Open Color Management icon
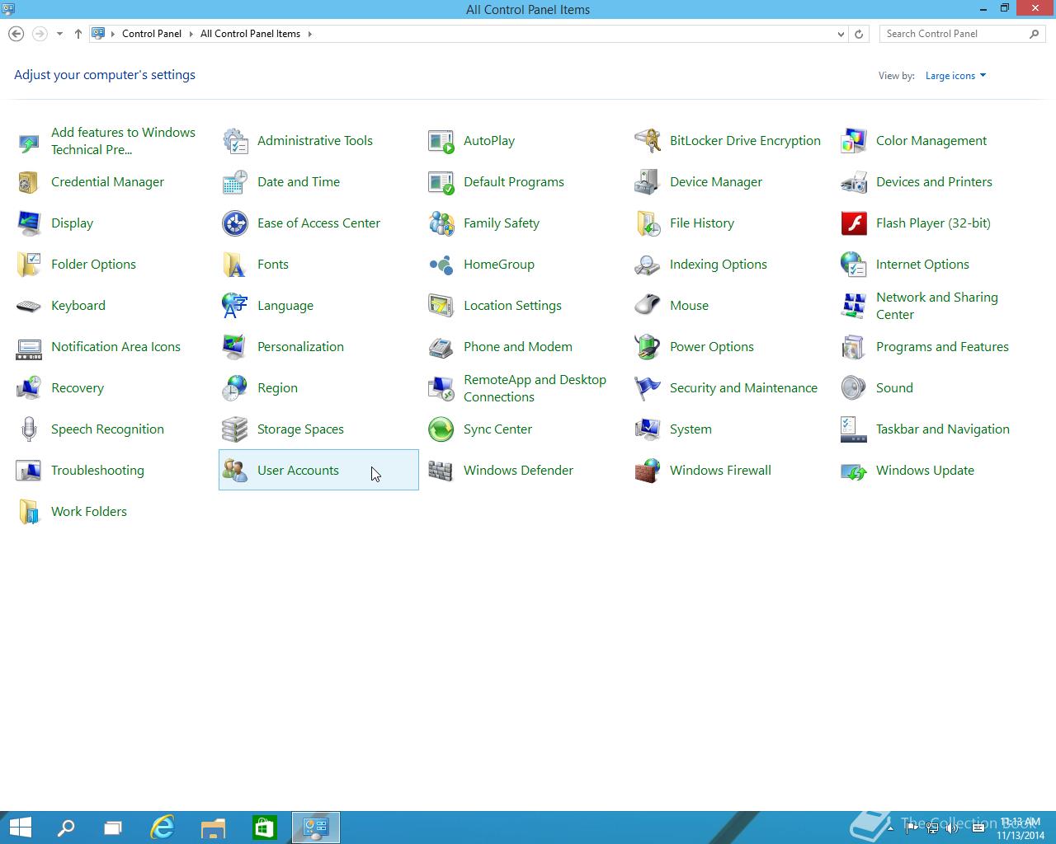This screenshot has height=844, width=1056. coord(854,141)
